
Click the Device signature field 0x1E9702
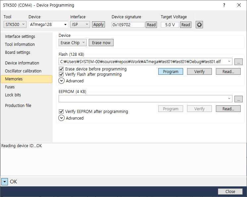[x=128, y=25]
